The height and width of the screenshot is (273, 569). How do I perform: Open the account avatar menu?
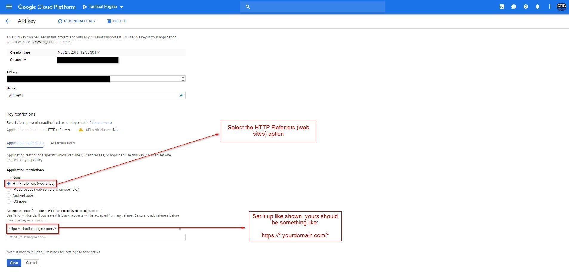[x=561, y=7]
